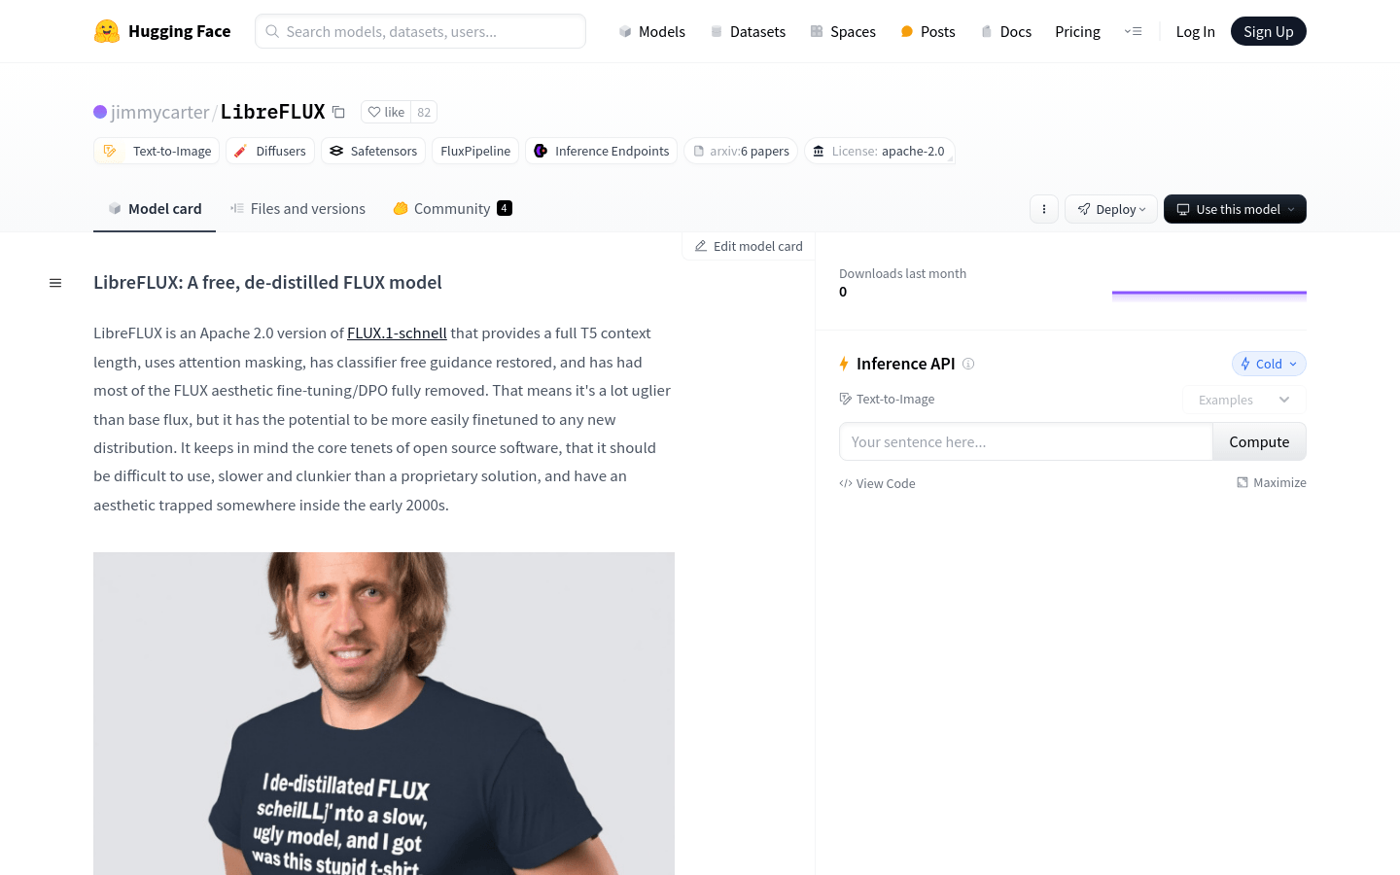
Task: Click Edit model card button
Action: tap(749, 246)
